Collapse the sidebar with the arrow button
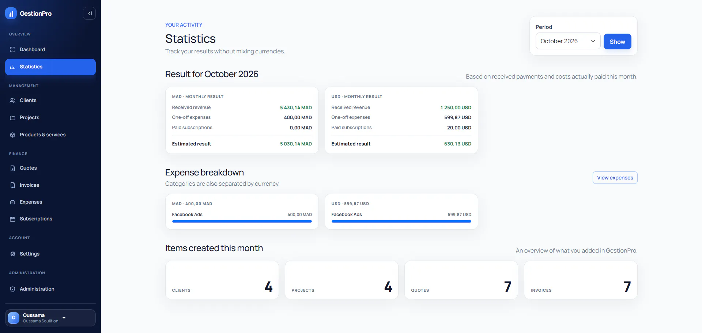702x333 pixels. pyautogui.click(x=90, y=14)
